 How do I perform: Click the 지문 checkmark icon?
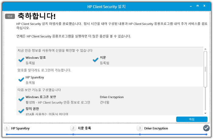click(x=96, y=60)
